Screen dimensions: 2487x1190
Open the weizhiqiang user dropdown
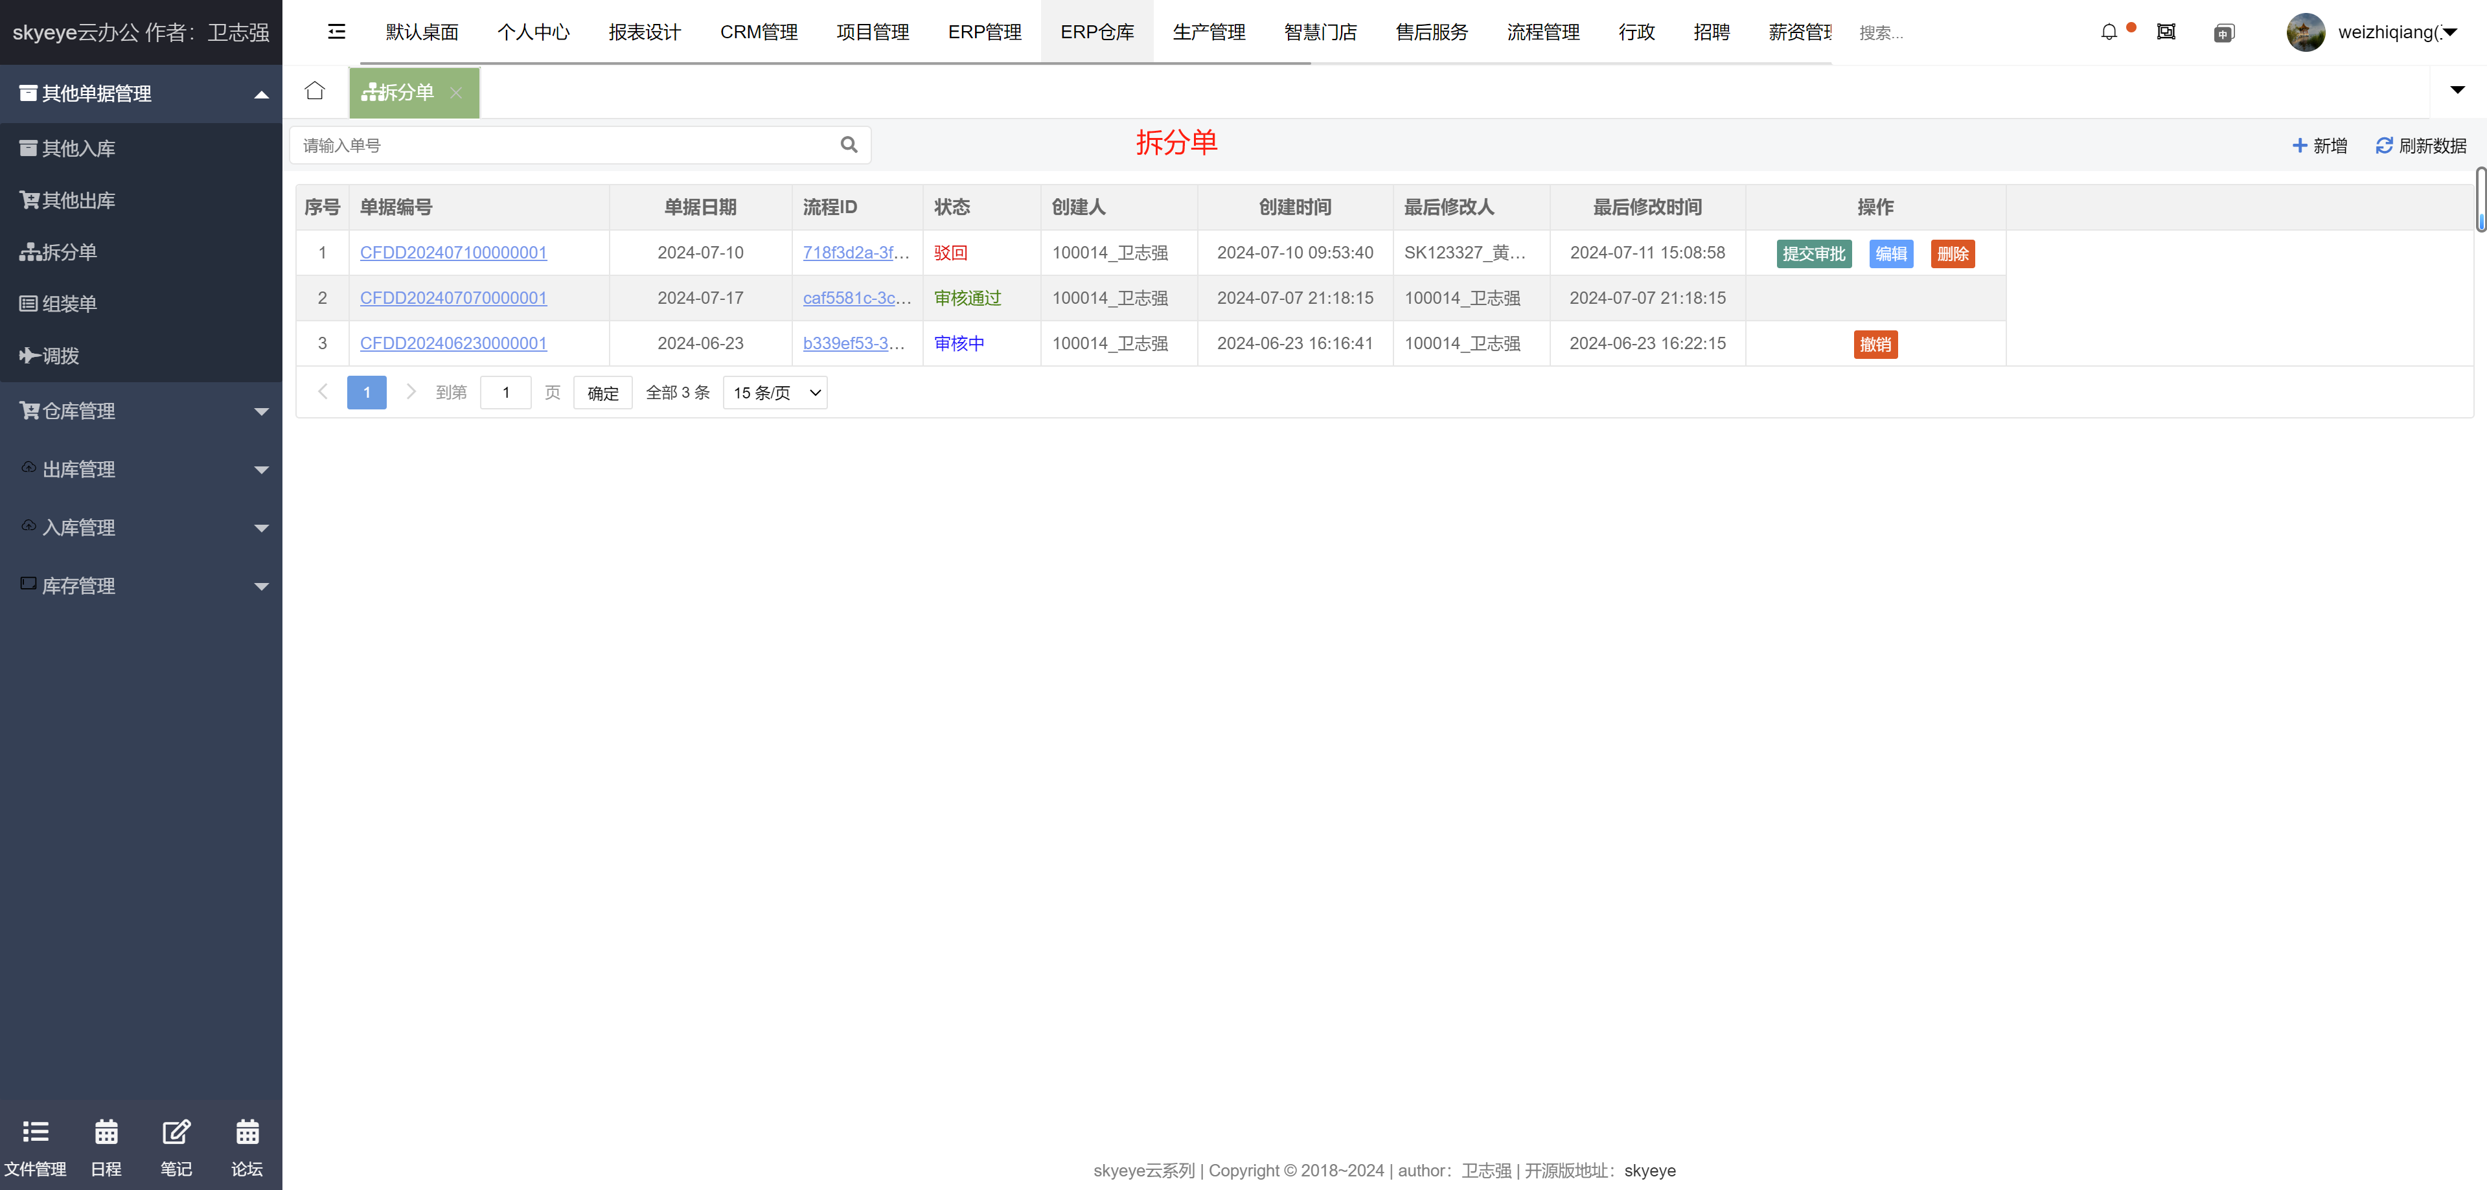(2390, 32)
